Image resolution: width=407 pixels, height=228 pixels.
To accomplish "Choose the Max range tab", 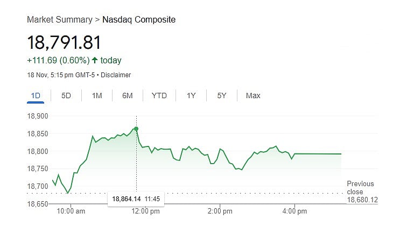I will pyautogui.click(x=253, y=96).
